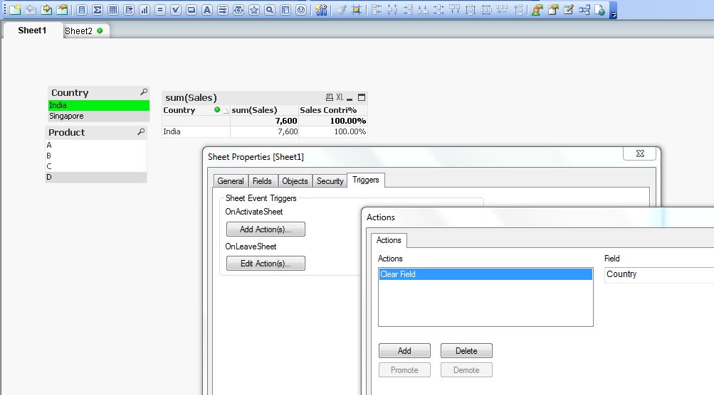Click the Align Right toolbar icon
The image size is (714, 395).
tap(408, 9)
